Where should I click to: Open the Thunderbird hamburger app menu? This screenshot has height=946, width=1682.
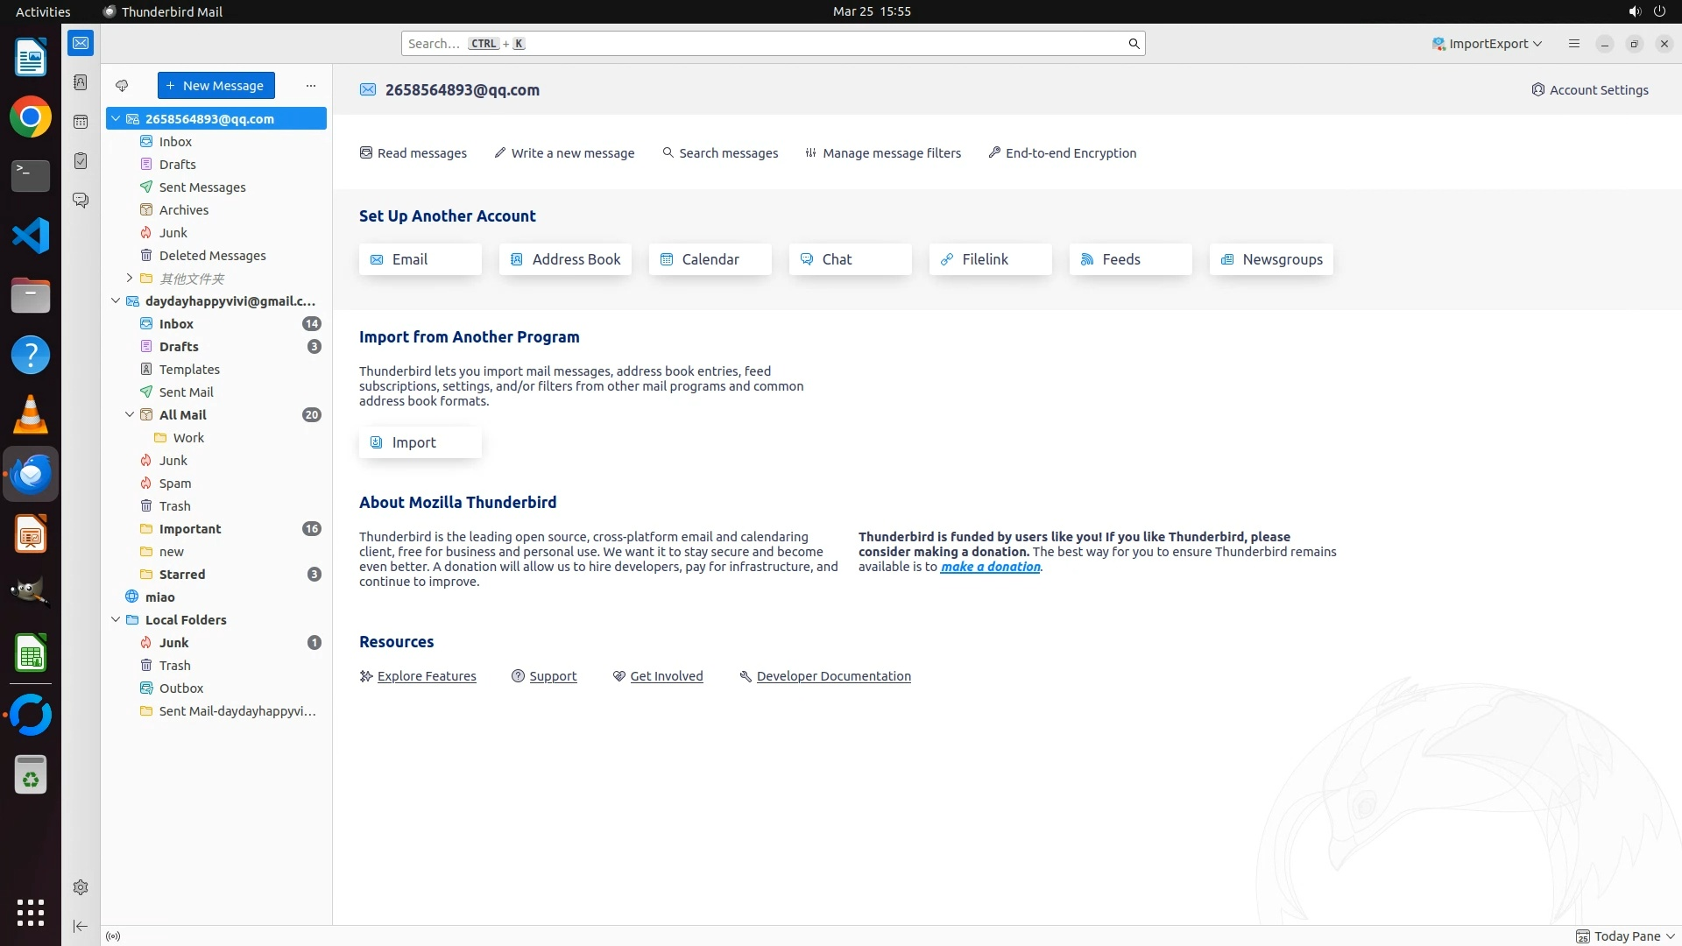click(1574, 44)
